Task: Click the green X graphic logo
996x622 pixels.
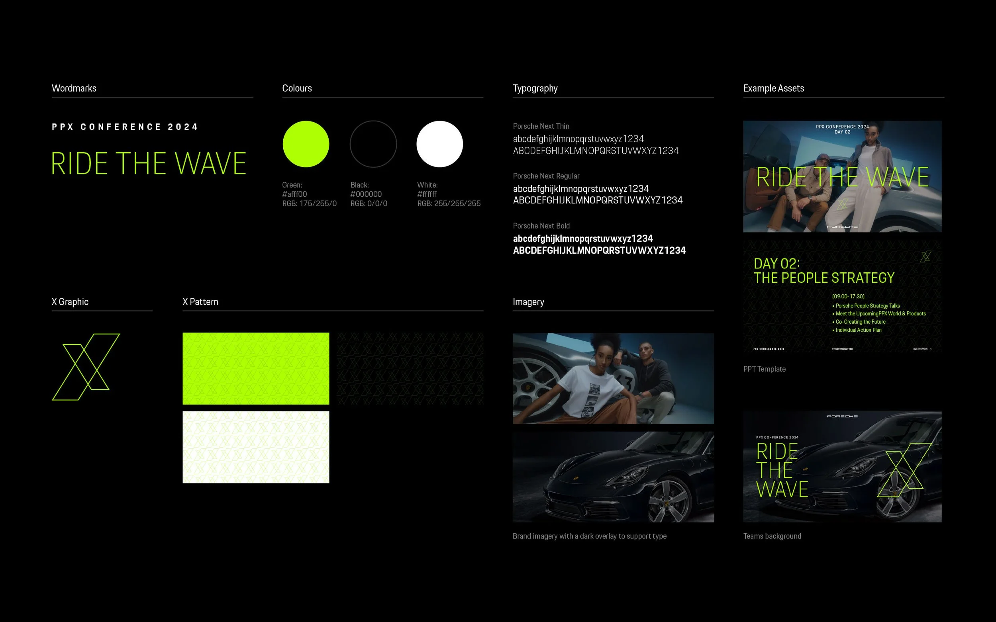Action: pyautogui.click(x=86, y=366)
